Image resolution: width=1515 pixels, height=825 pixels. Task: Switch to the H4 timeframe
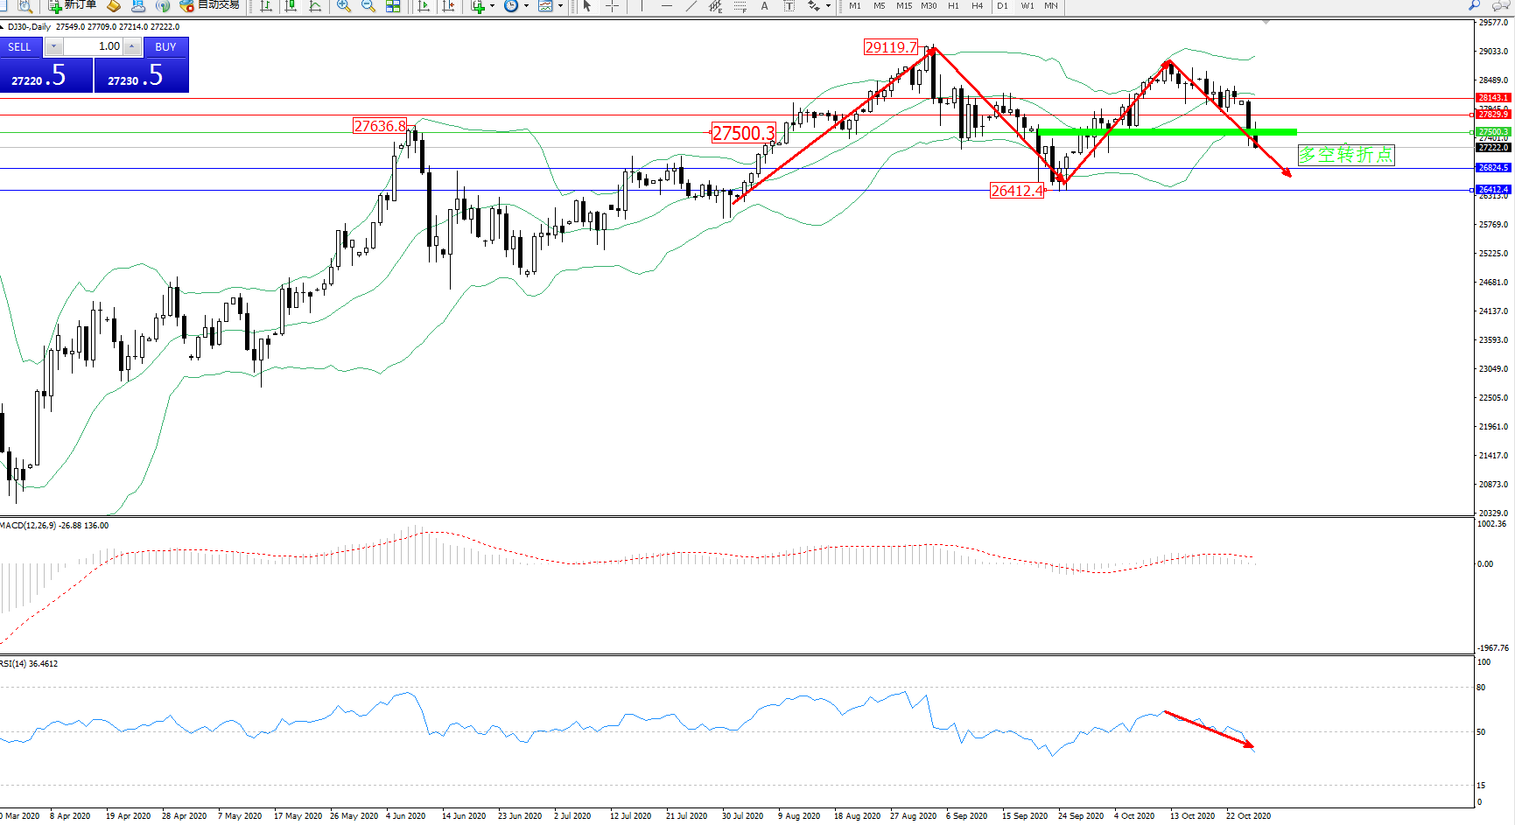point(978,6)
